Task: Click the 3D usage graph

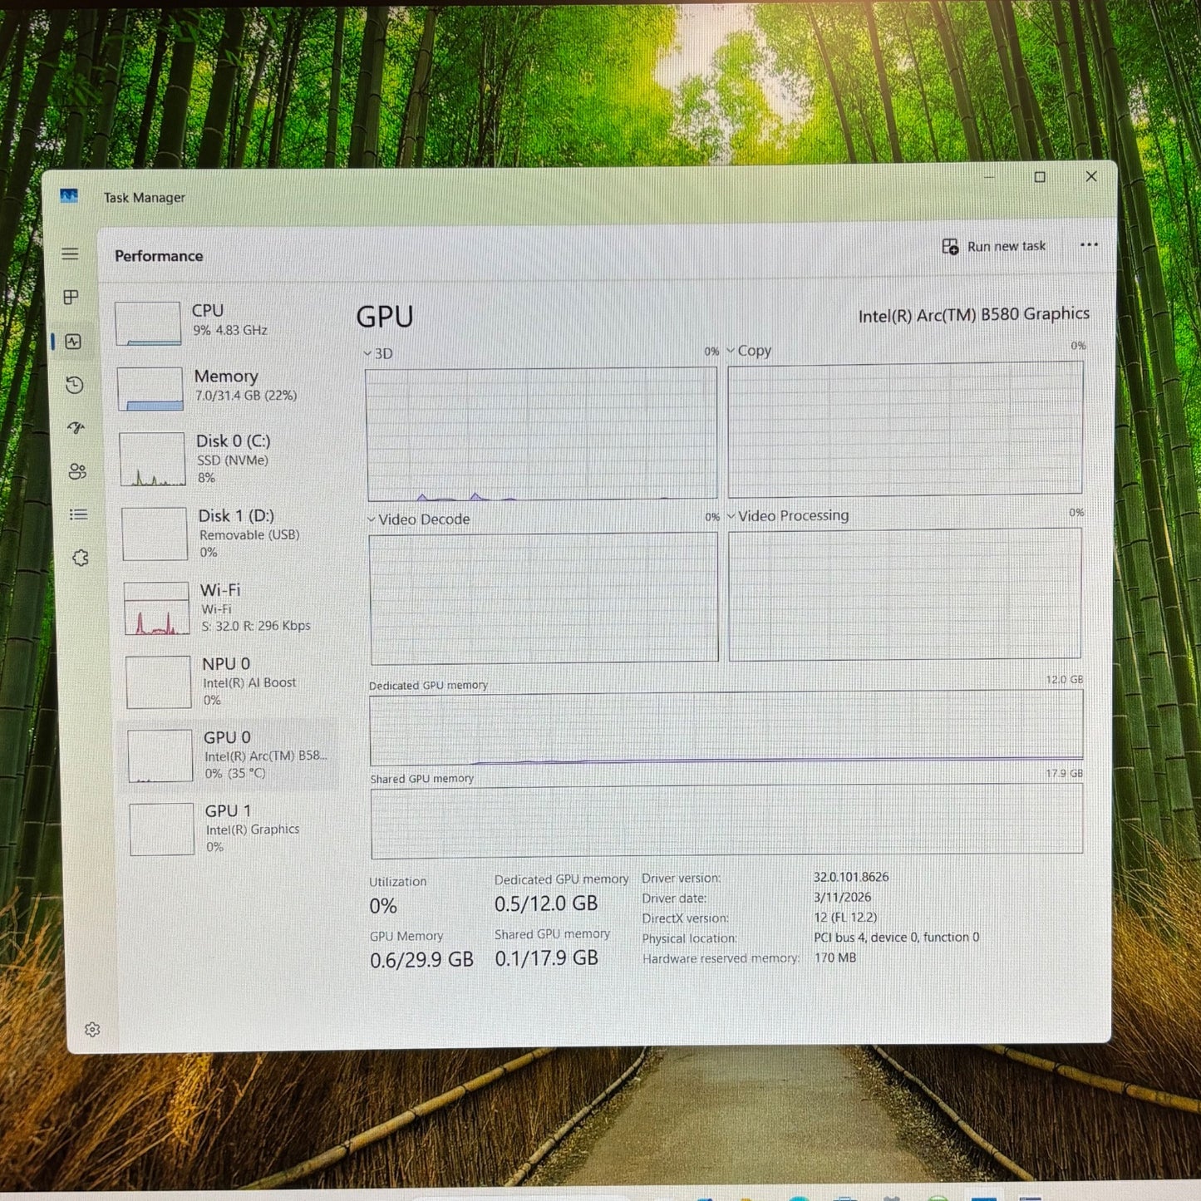Action: [541, 433]
